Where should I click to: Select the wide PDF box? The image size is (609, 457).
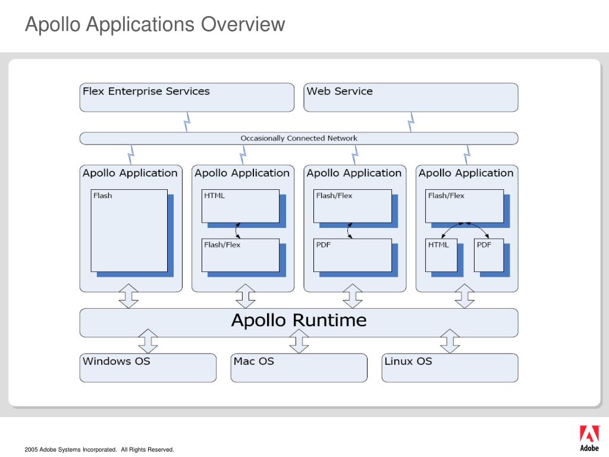pyautogui.click(x=353, y=255)
